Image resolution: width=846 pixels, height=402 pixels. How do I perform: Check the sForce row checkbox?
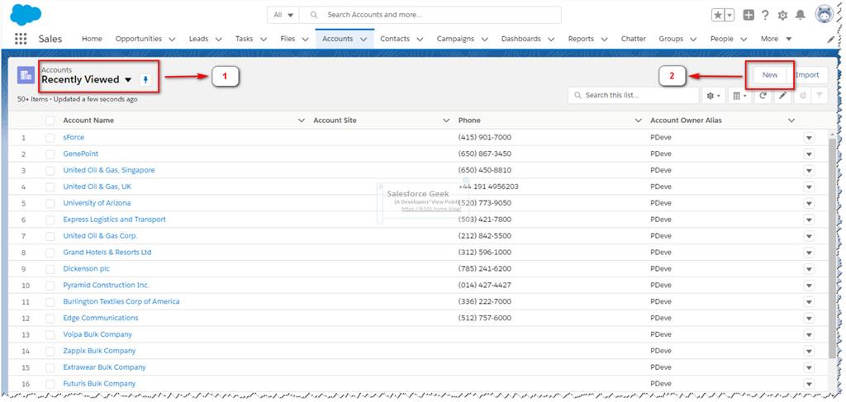tap(50, 138)
